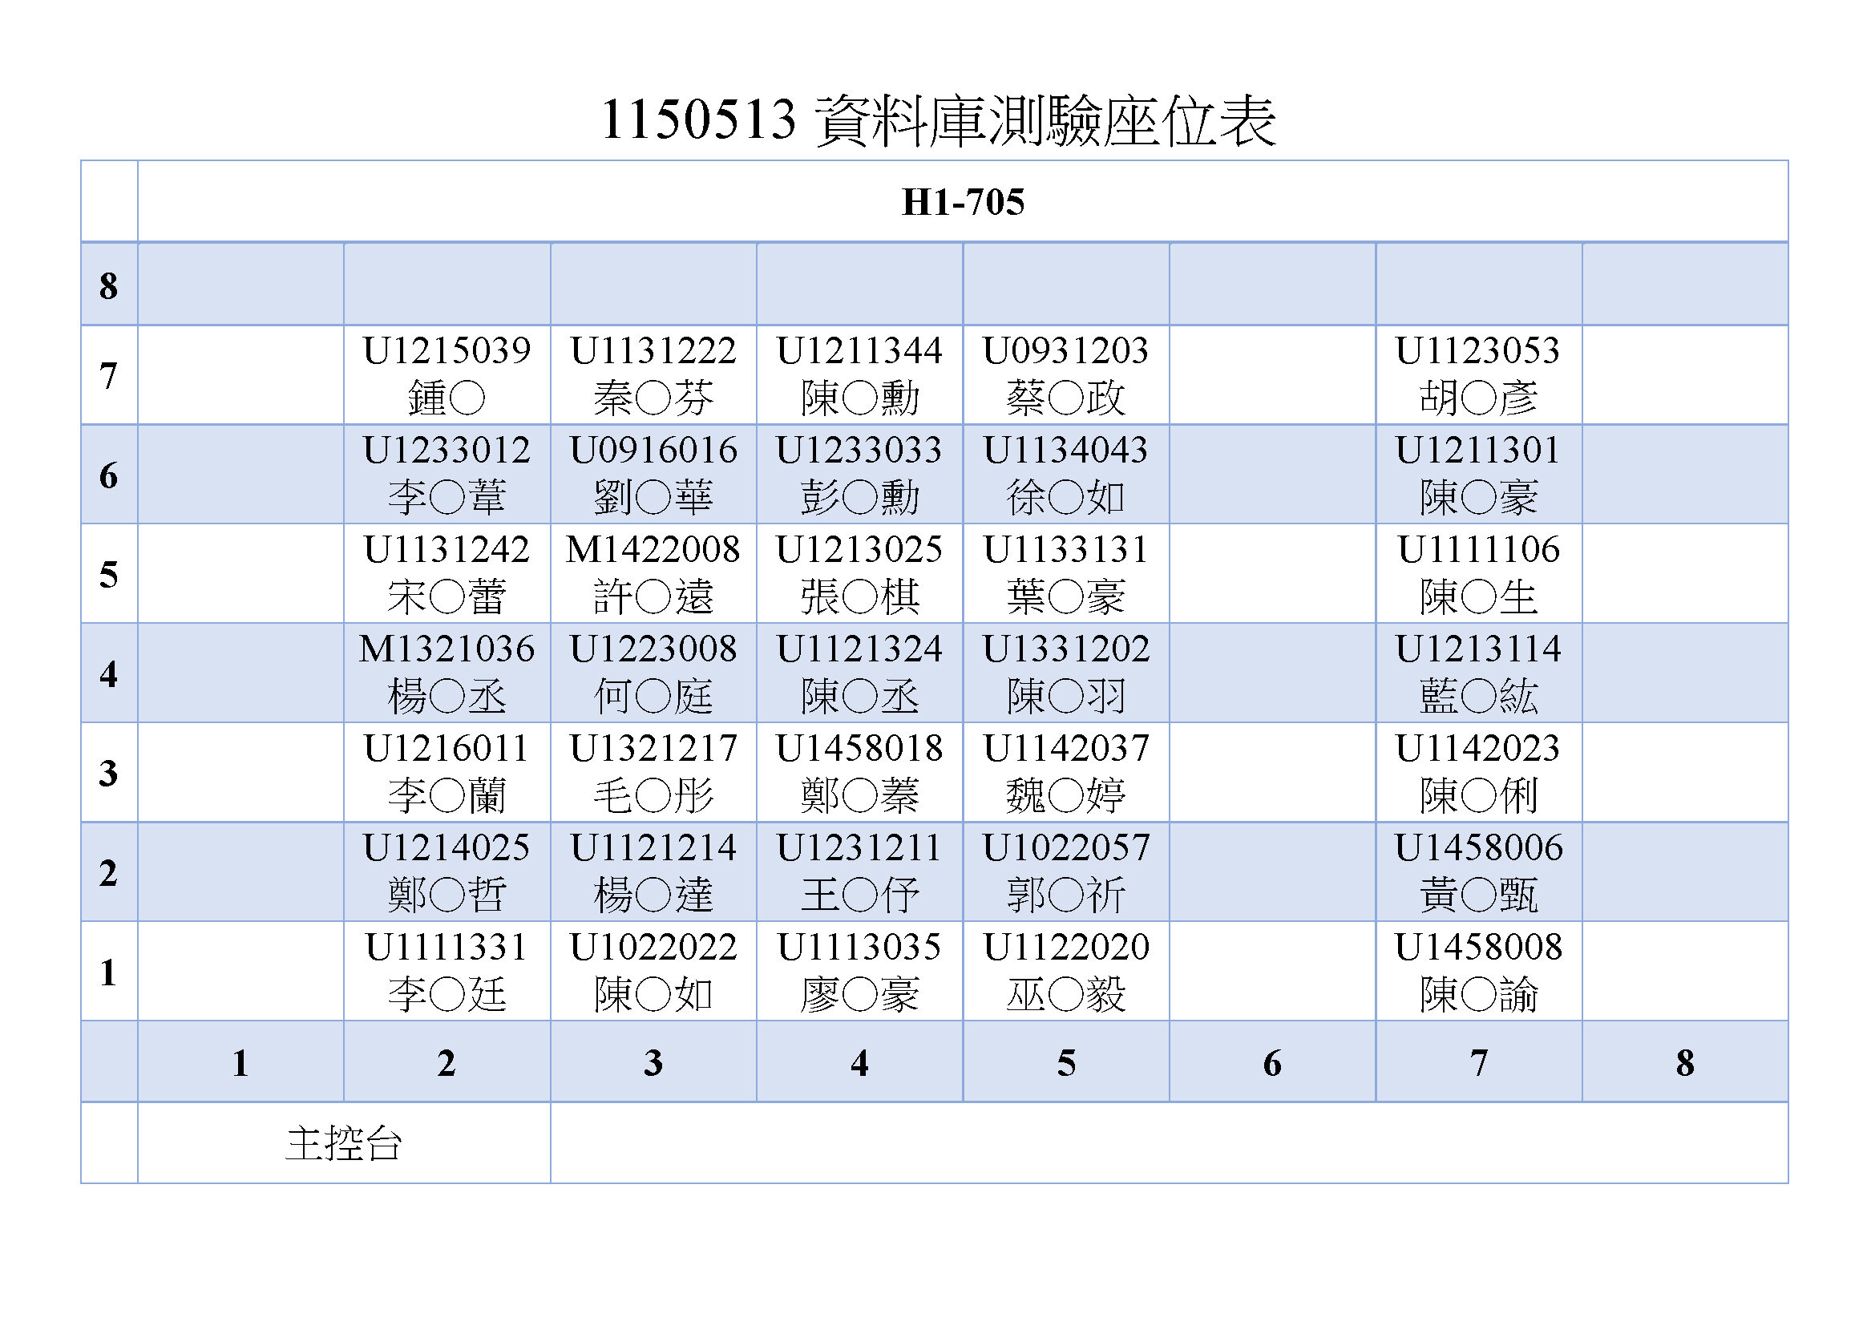Click row header number 5
Image resolution: width=1875 pixels, height=1326 pixels.
pyautogui.click(x=108, y=574)
